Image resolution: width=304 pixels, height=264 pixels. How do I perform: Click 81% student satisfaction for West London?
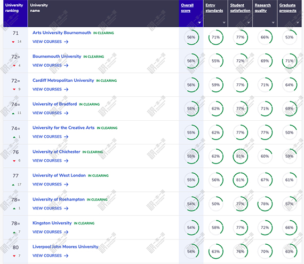pos(240,180)
